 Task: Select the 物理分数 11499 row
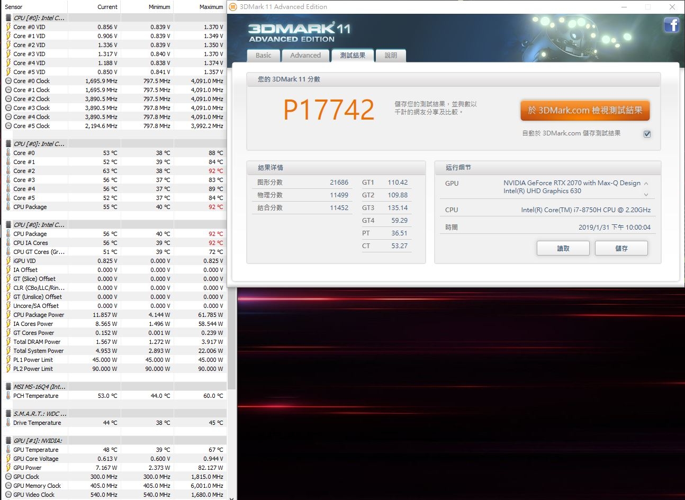(303, 195)
